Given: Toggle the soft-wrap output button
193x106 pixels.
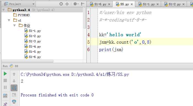Looking at the screenshot, I should click(14, 88).
